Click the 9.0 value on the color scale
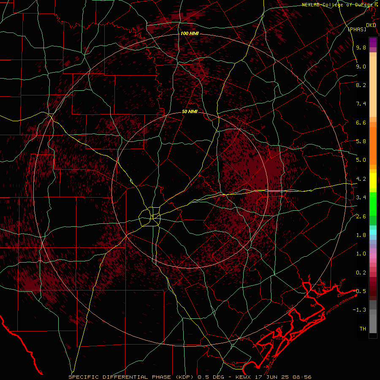This screenshot has height=380, width=380. 361,66
